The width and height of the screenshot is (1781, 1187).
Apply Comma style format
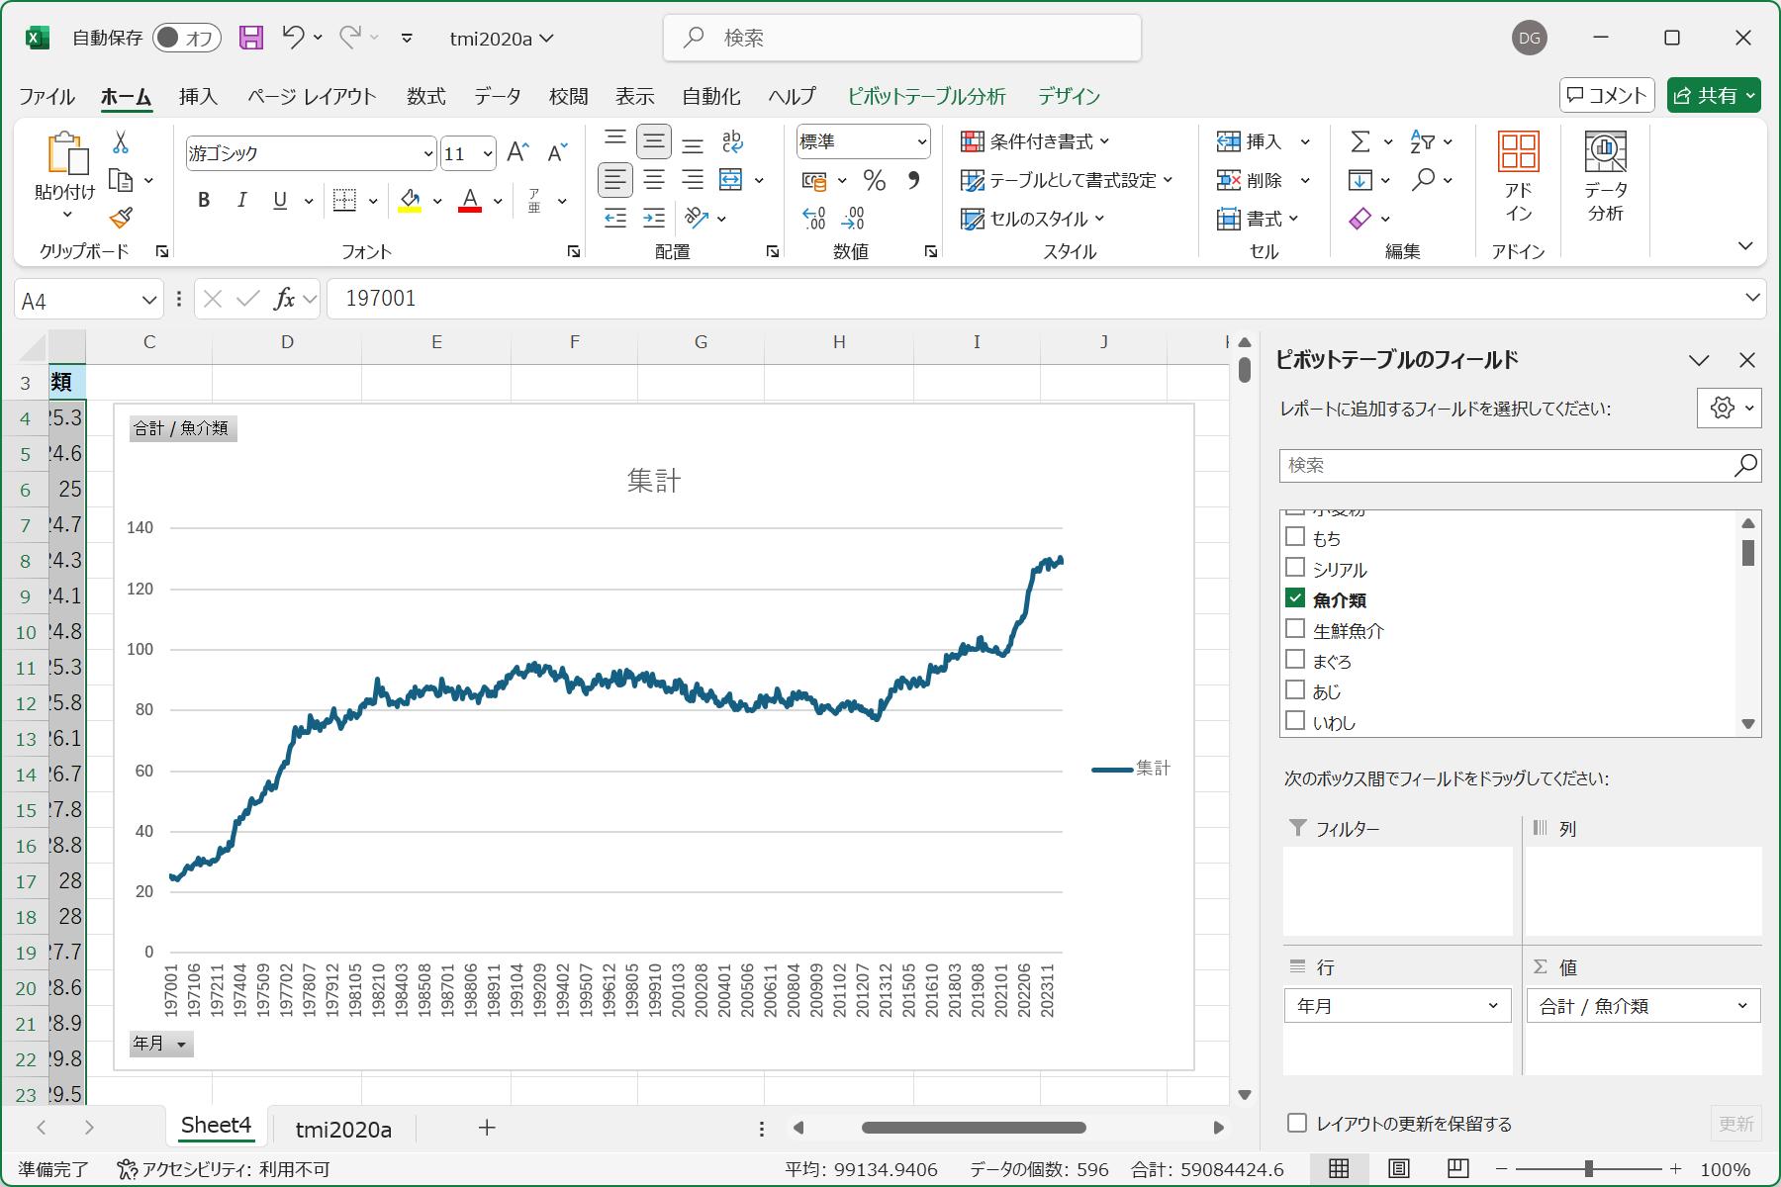914,180
